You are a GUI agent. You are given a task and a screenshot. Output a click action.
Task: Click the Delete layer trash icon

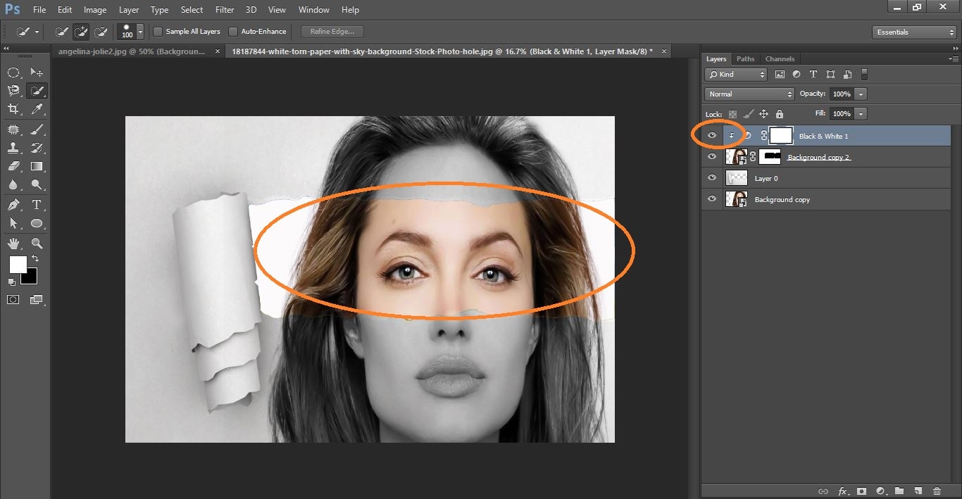point(937,491)
